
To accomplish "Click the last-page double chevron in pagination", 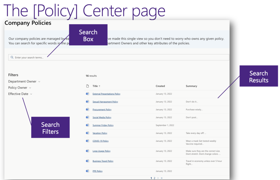I will (161, 178).
